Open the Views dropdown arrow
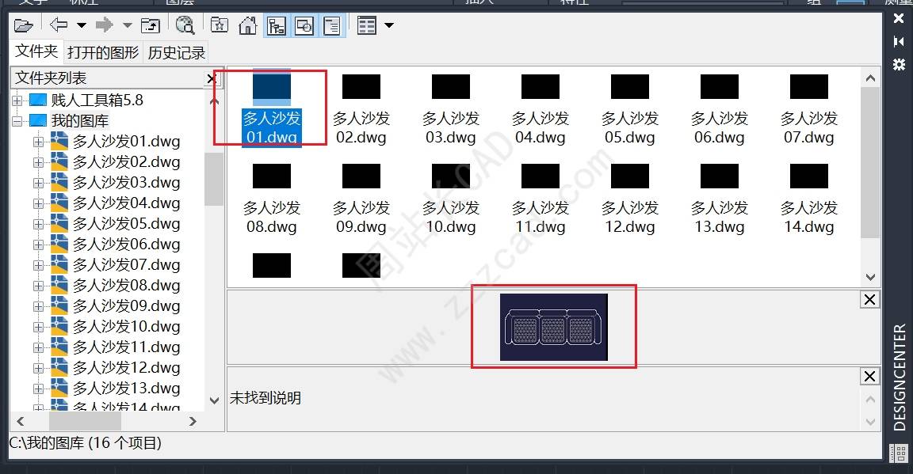Image resolution: width=913 pixels, height=474 pixels. point(389,25)
